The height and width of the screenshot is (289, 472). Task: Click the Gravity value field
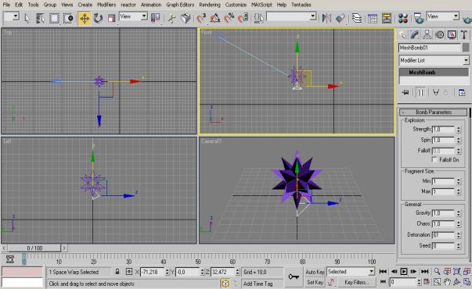[x=443, y=213]
